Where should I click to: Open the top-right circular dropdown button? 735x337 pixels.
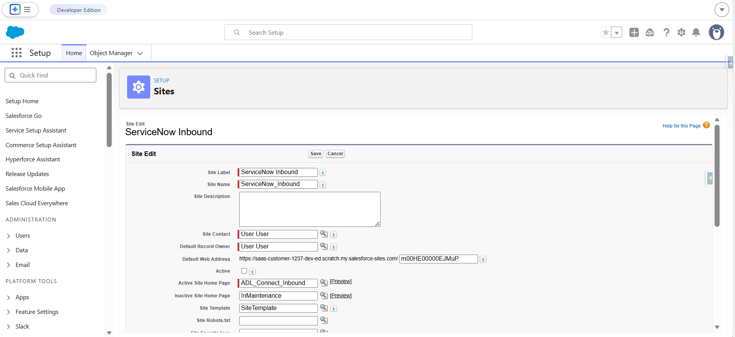(x=722, y=10)
